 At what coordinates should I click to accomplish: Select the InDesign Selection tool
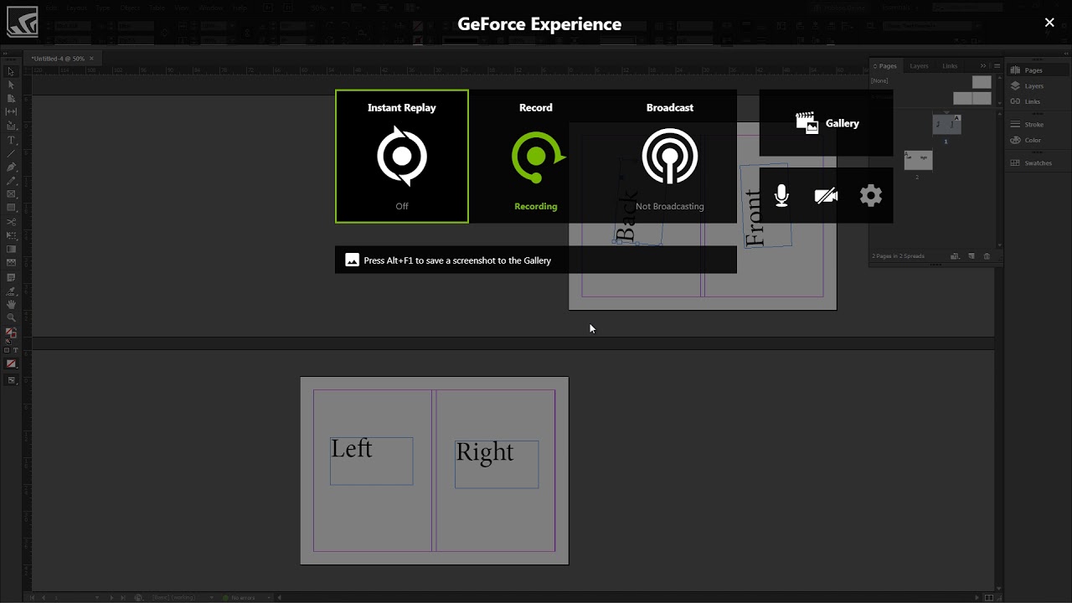11,72
